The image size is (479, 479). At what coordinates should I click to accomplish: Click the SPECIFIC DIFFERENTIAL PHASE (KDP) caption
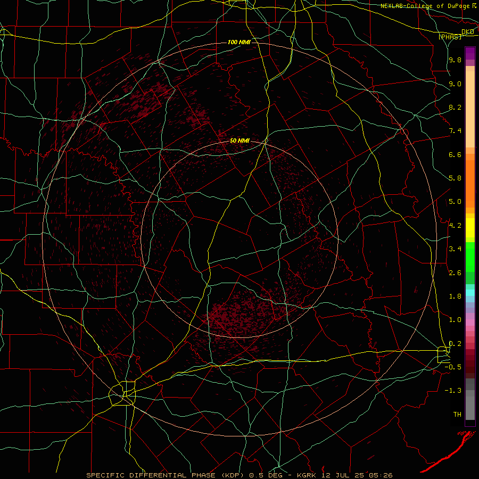pos(166,475)
